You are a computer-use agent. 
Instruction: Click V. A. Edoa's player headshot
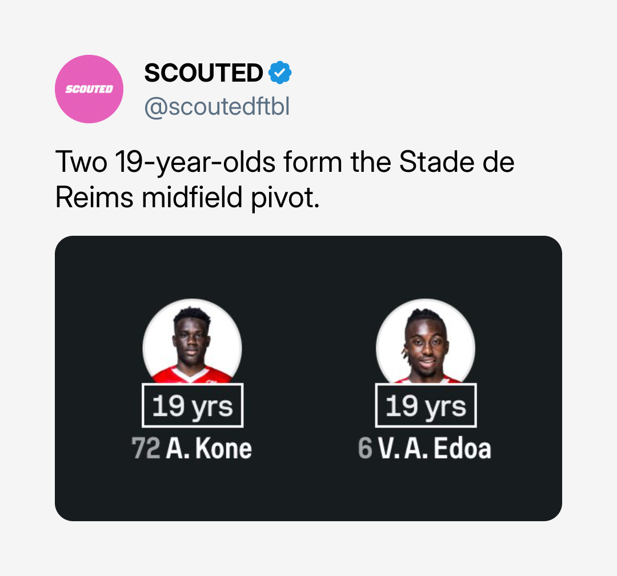point(426,341)
